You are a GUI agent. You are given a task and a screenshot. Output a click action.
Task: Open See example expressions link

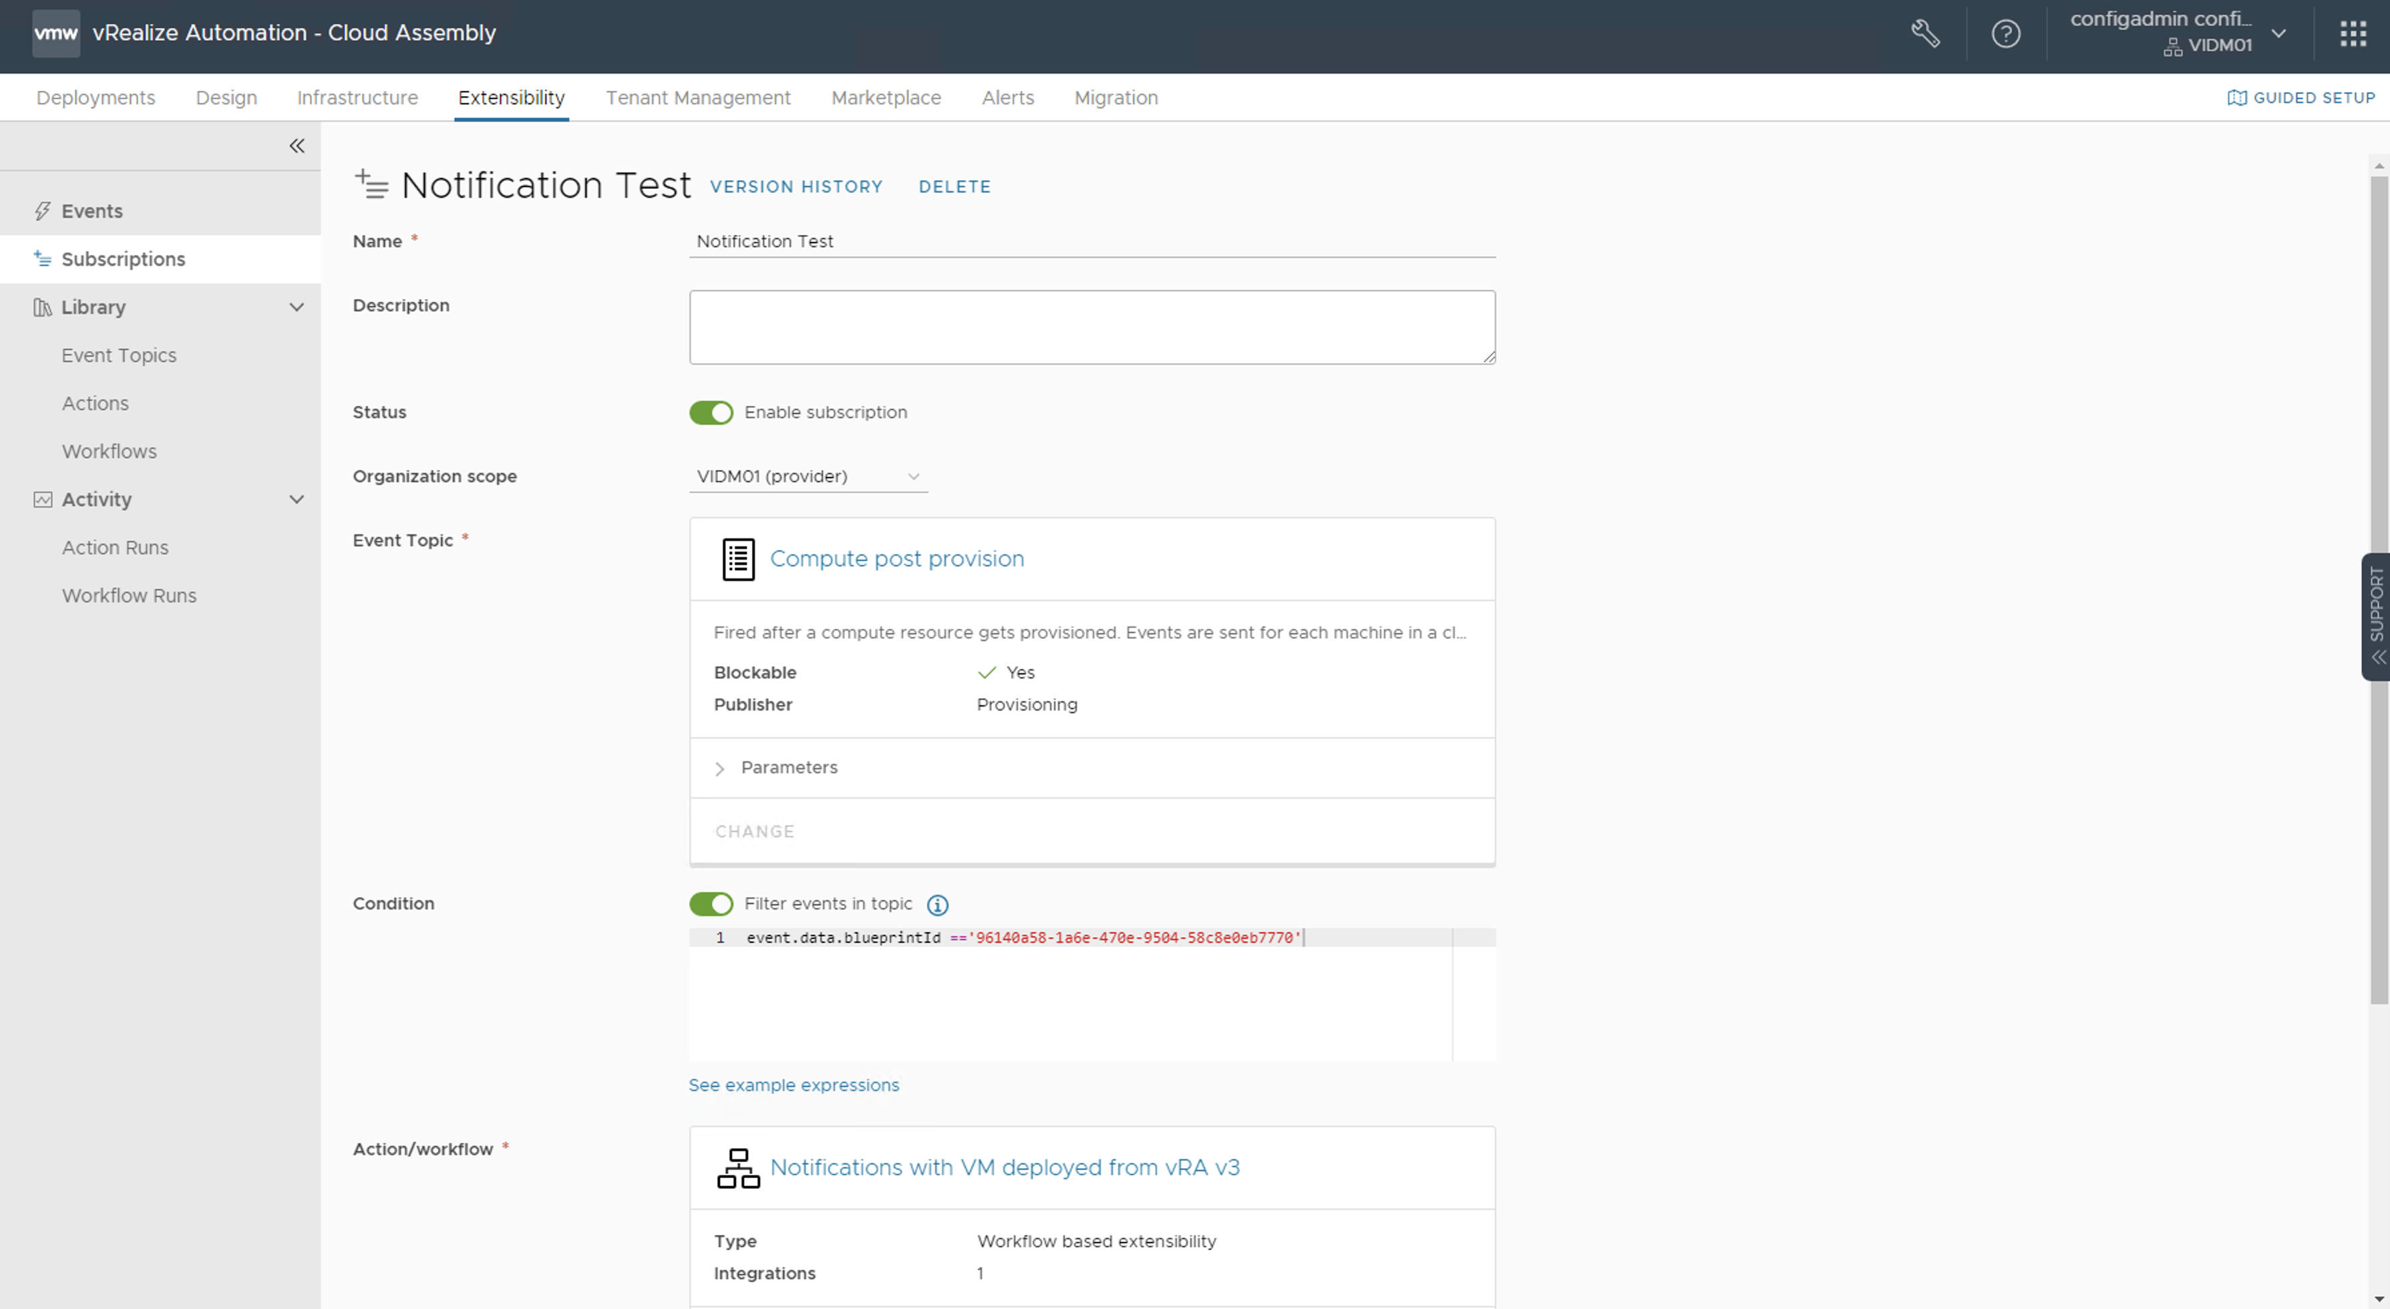(x=794, y=1085)
